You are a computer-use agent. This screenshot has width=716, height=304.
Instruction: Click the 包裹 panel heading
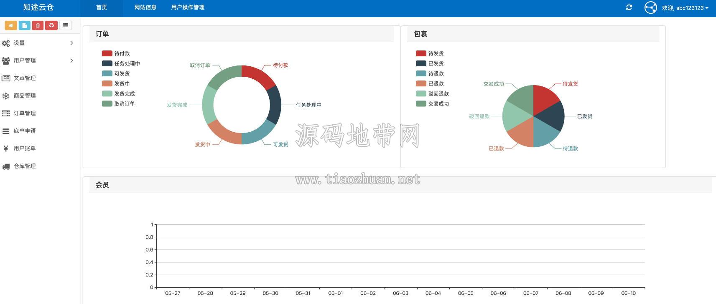pos(420,34)
